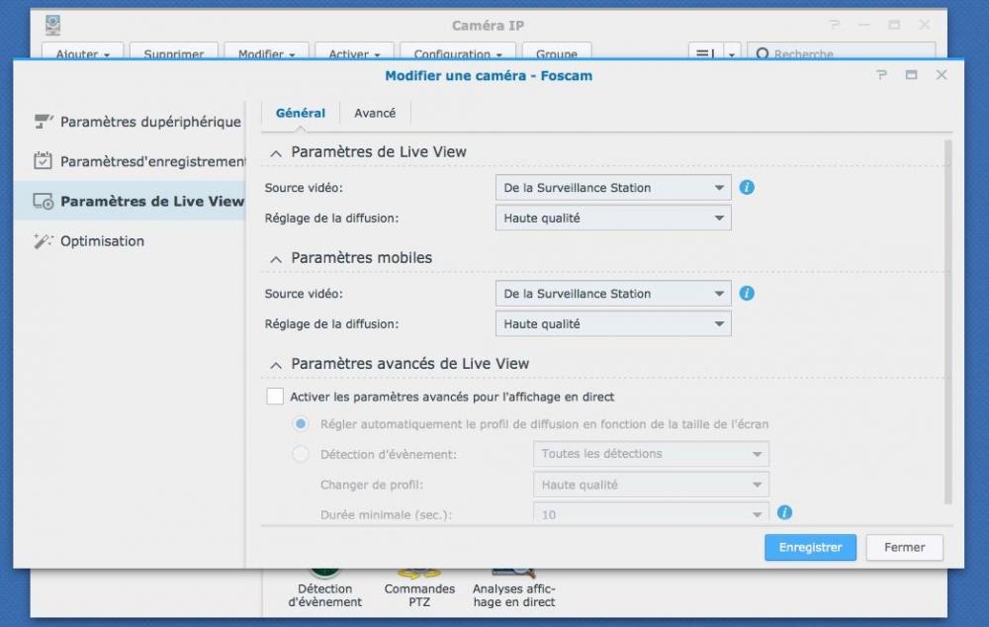The image size is (989, 627).
Task: Click info icon next to Durée minimale
Action: tap(784, 512)
